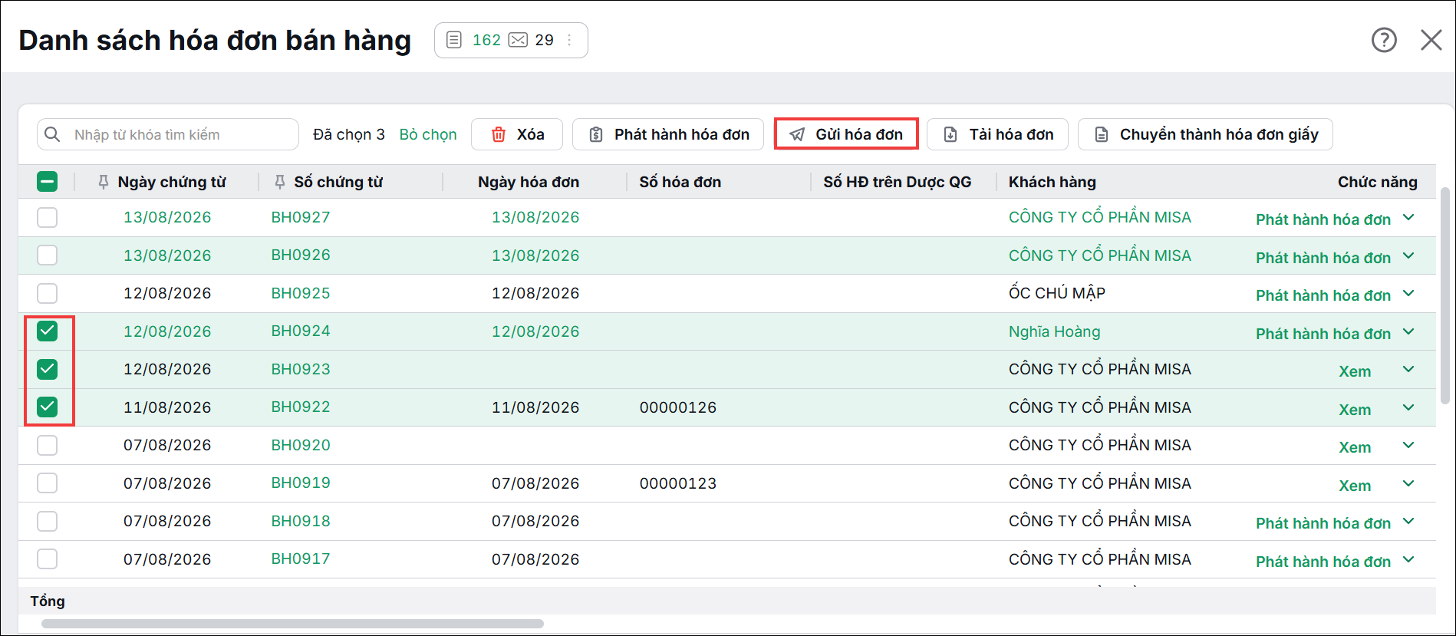The height and width of the screenshot is (636, 1456).
Task: Click Xem link for row BH0922
Action: 1355,410
